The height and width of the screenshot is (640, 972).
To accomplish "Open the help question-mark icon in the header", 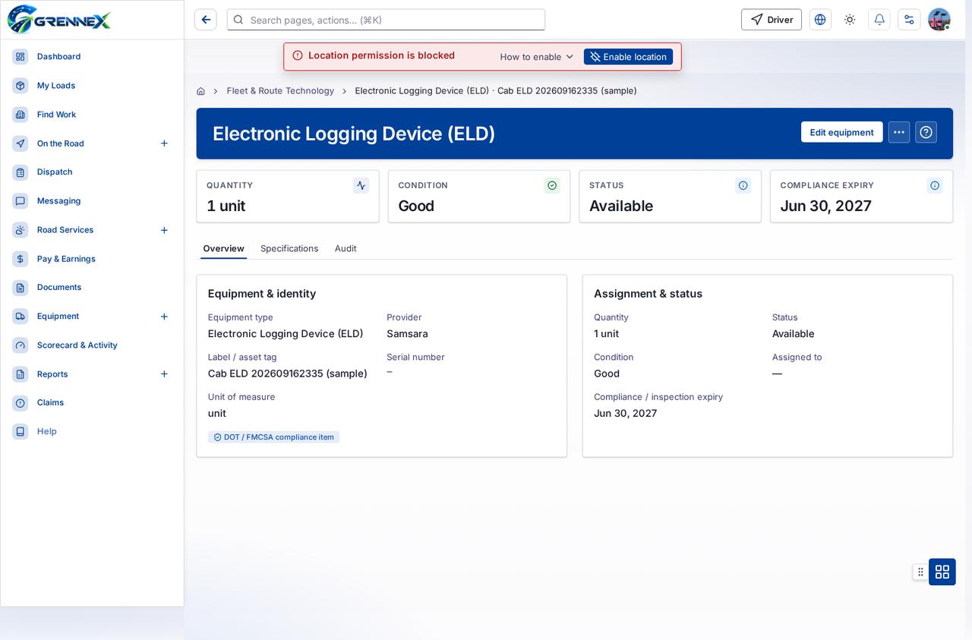I will pos(926,132).
